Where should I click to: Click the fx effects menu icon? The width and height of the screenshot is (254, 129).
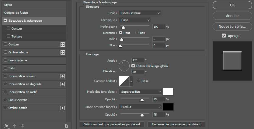[6, 126]
